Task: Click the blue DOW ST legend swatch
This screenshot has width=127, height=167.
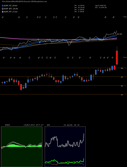Action: (3, 6)
